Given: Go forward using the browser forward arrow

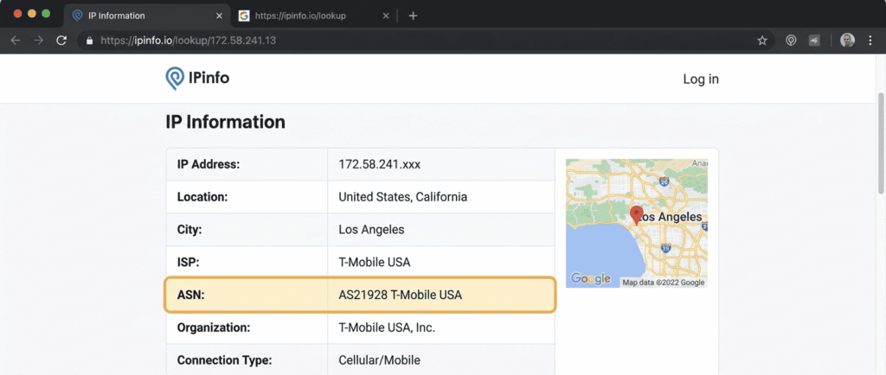Looking at the screenshot, I should 38,41.
